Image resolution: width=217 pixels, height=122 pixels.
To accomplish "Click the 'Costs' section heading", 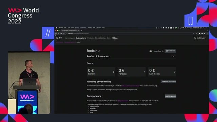I will 90,63.
